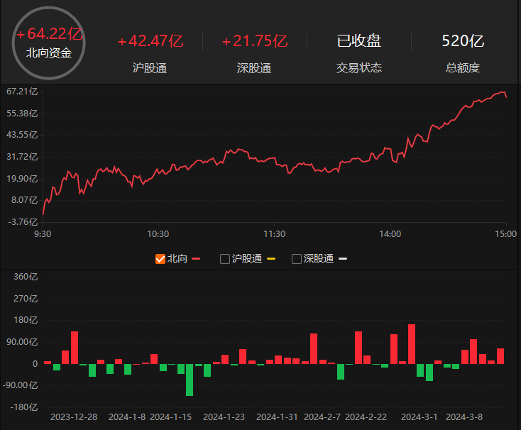Click the 2024-3-8 date label
521x430 pixels.
point(464,417)
